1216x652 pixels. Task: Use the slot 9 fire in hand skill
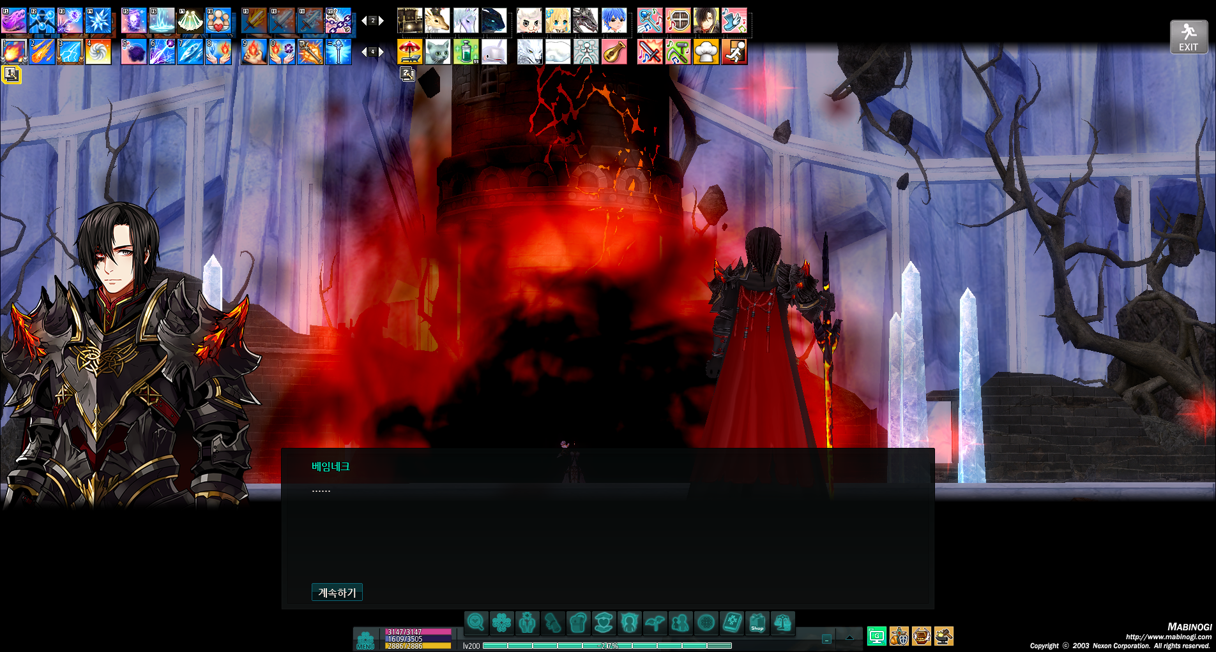click(254, 52)
